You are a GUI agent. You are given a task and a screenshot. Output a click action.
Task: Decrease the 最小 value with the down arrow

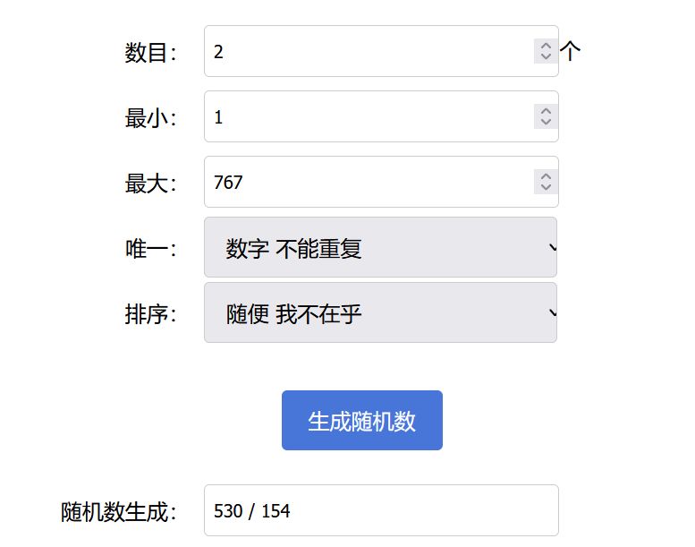pos(545,123)
